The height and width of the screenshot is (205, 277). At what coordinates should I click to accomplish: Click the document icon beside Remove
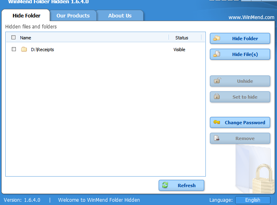point(216,138)
